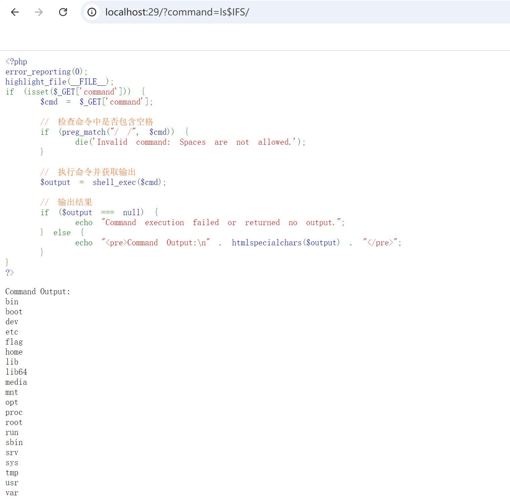Click the '$cmd = $_GET['command'];' assignment line
This screenshot has height=499, width=510.
tap(97, 102)
